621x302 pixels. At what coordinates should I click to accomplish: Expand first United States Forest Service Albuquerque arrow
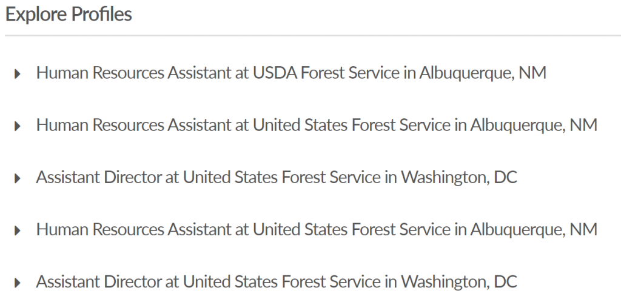(17, 126)
